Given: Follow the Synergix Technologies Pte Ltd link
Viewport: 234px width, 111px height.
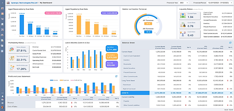Looking at the screenshot, I should click(24, 3).
